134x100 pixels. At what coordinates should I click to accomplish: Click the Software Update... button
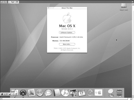[x=67, y=33]
